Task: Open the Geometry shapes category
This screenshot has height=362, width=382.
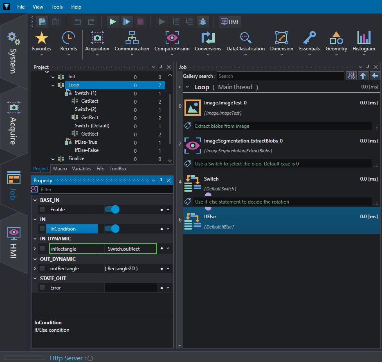Action: click(337, 43)
